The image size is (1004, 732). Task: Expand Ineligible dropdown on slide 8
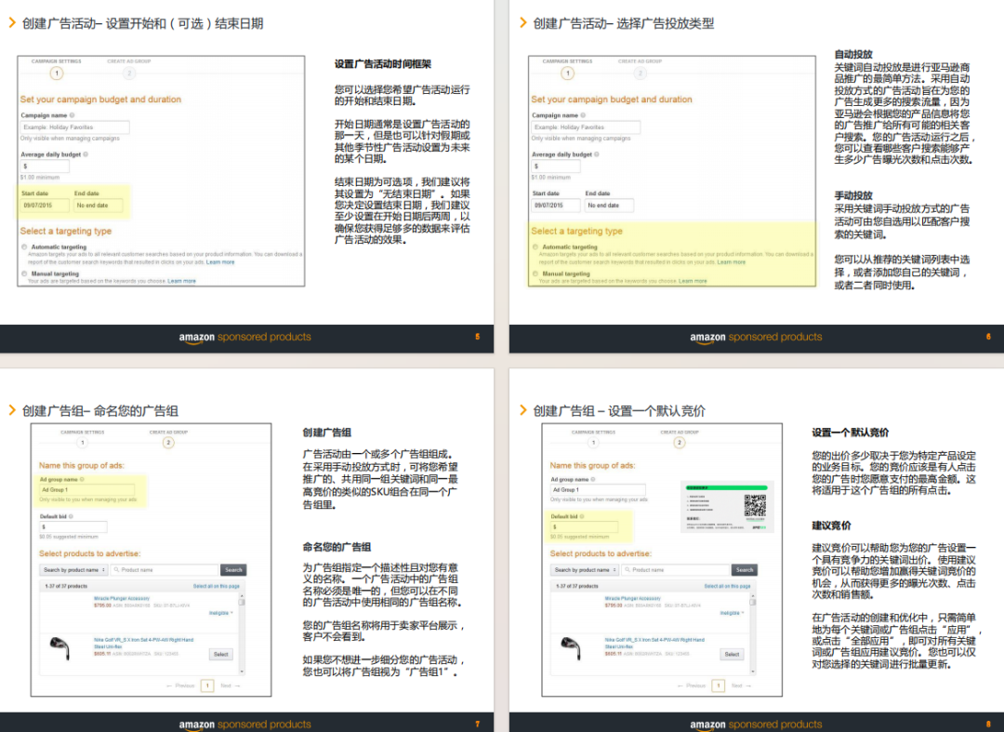(x=732, y=613)
